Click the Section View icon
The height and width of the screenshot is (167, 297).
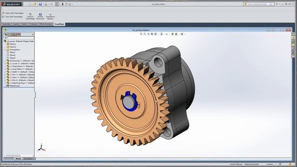(x=152, y=34)
